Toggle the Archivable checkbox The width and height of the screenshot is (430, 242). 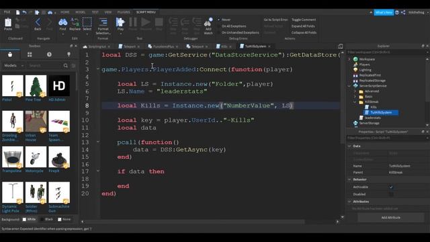click(391, 187)
